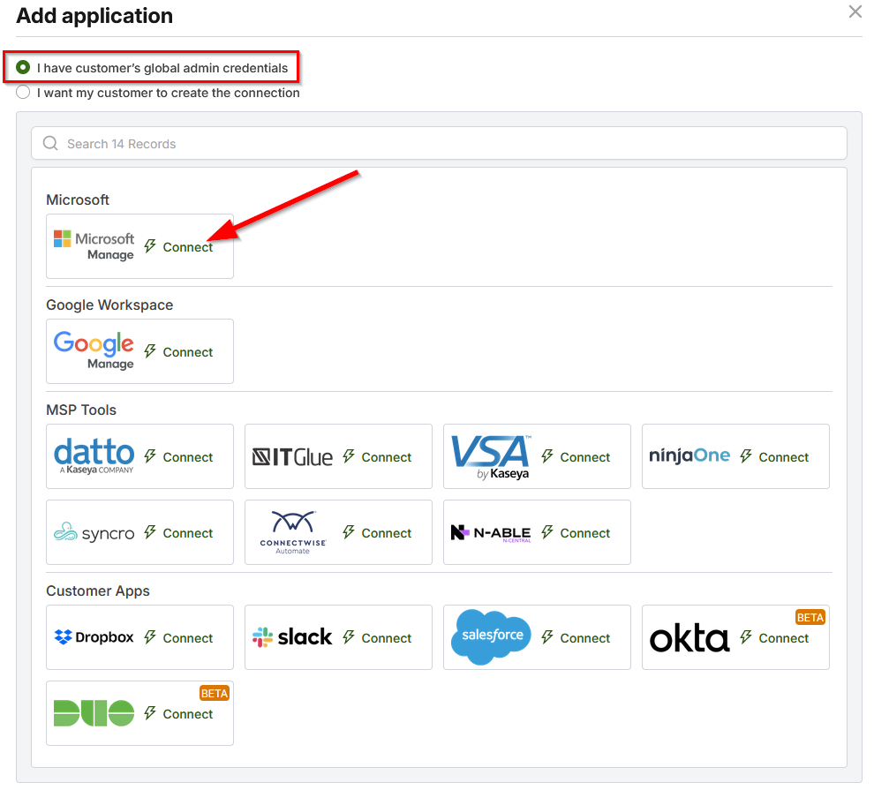
Task: Click the ConnectWise Automate logo
Action: point(292,532)
